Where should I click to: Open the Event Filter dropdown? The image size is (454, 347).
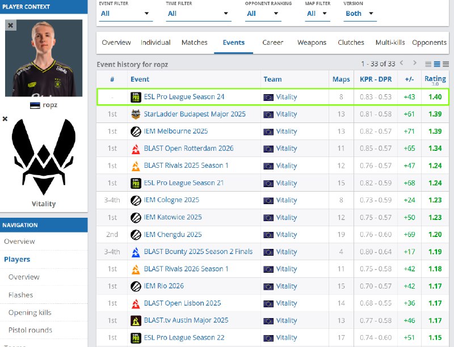(125, 14)
